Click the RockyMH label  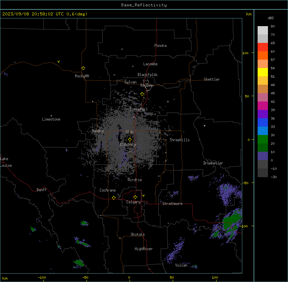click(x=82, y=76)
